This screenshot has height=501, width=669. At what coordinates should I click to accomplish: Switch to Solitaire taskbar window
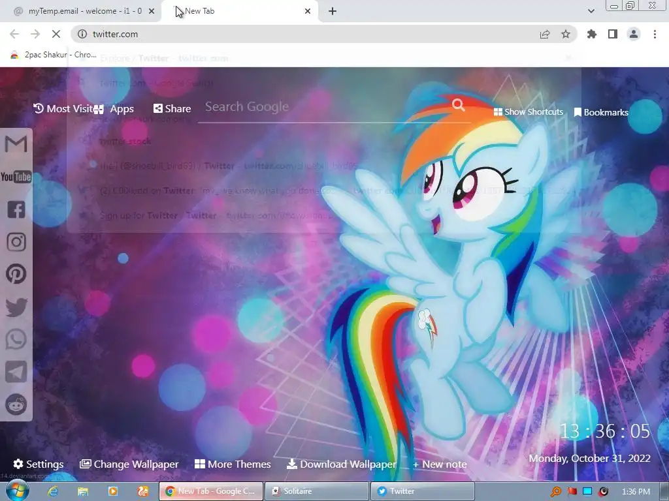(x=317, y=491)
